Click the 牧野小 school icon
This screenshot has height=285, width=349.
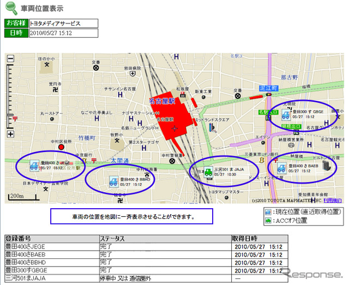click(117, 141)
